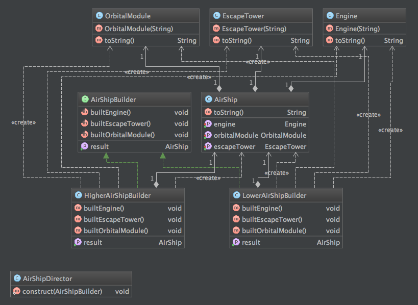The image size is (418, 305).
Task: Click the method icon beside Engine(String) constructor
Action: 330,29
